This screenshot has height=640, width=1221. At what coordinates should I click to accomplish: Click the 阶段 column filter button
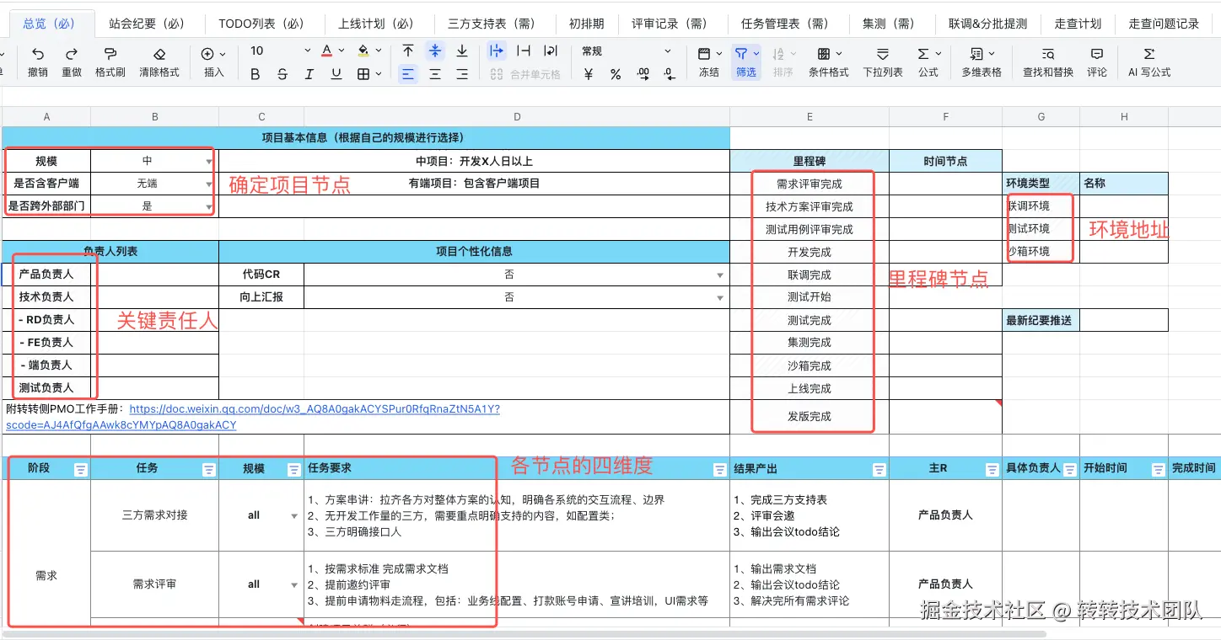coord(81,469)
